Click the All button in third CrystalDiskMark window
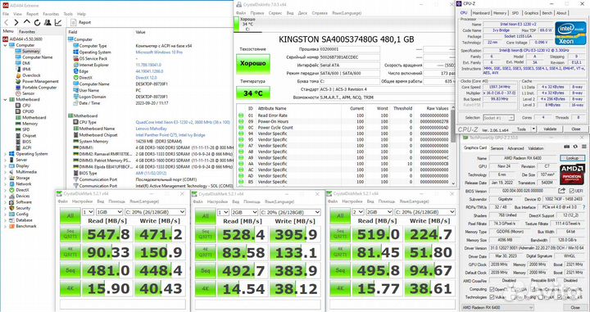 coord(340,216)
